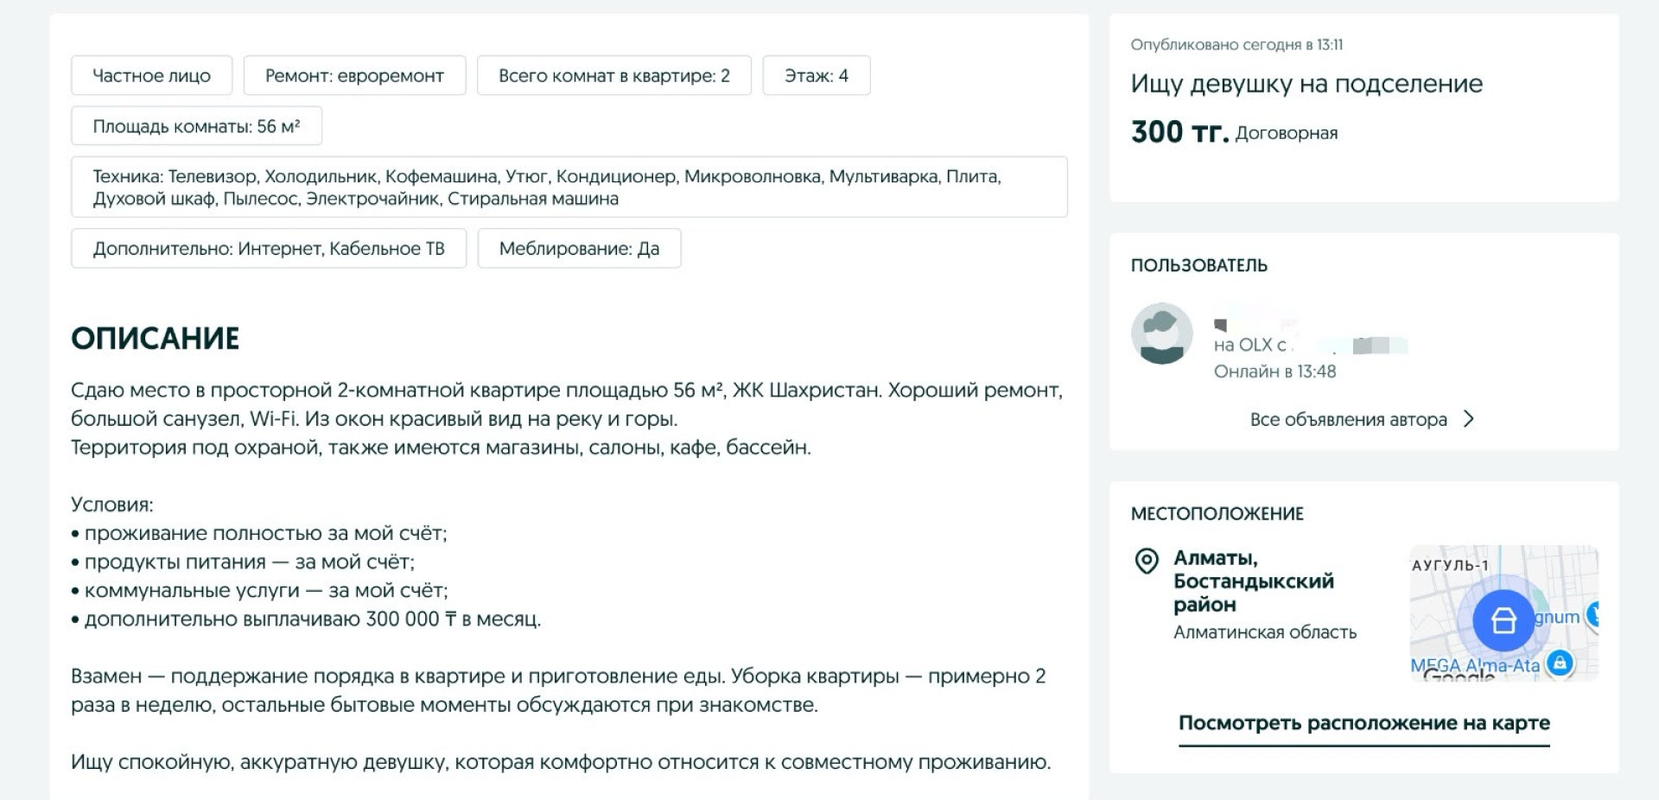Click Площадь комнаты: 56 м² tag

(x=196, y=126)
